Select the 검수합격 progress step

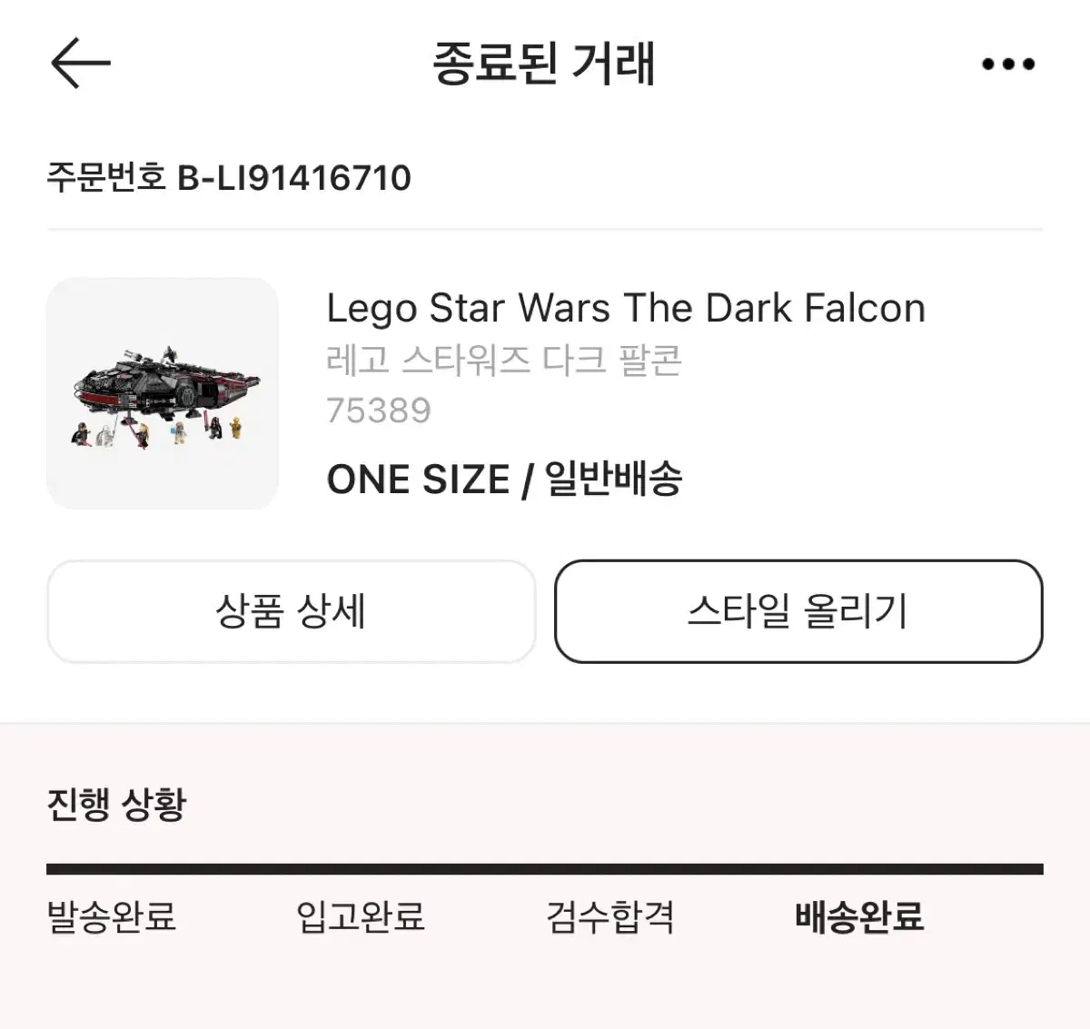pyautogui.click(x=610, y=916)
